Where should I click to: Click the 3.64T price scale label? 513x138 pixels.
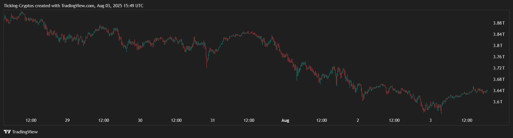click(x=499, y=91)
